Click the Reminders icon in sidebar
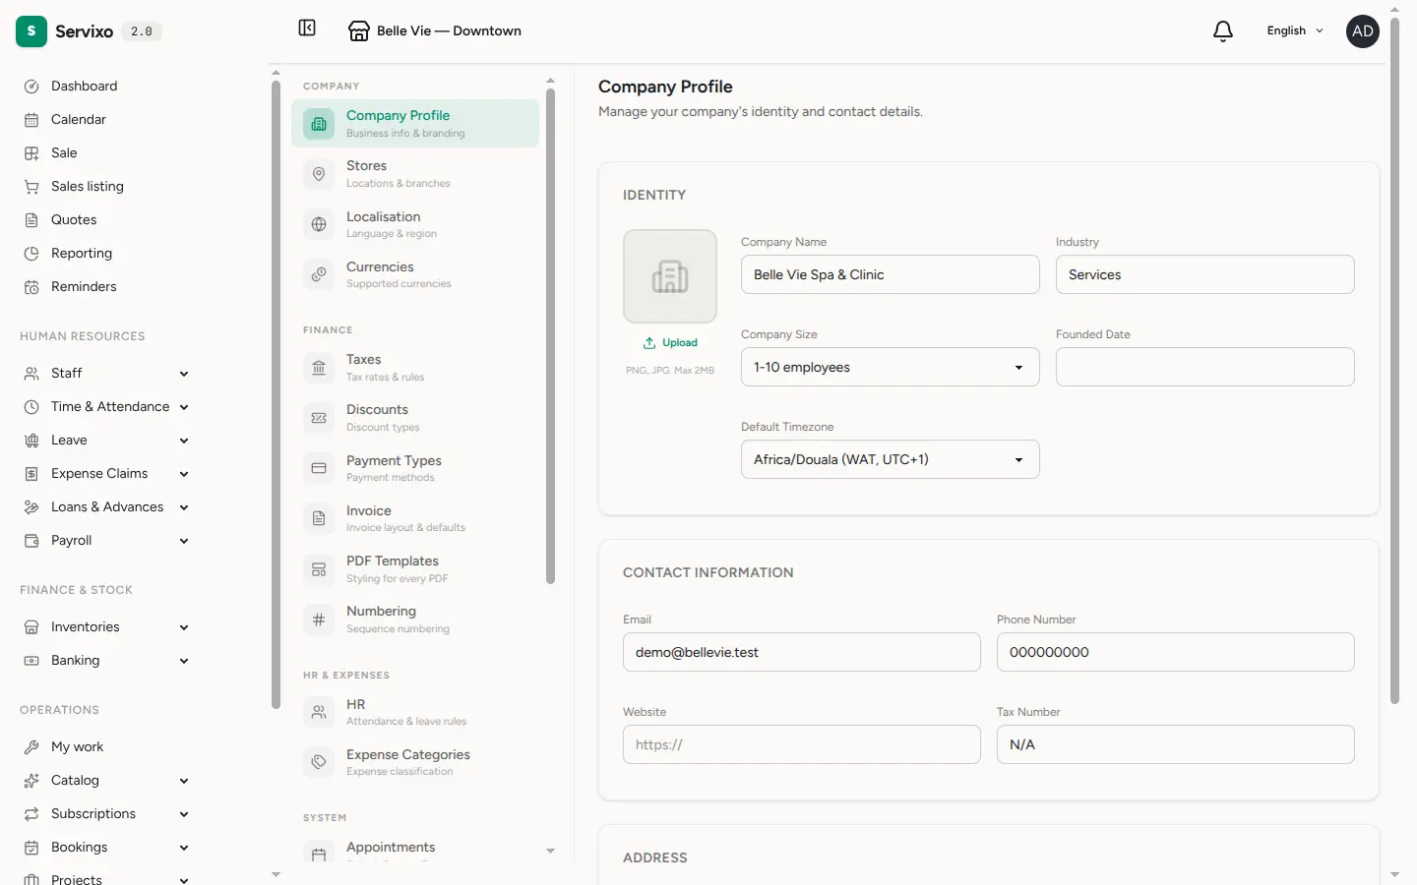Image resolution: width=1417 pixels, height=885 pixels. (31, 287)
